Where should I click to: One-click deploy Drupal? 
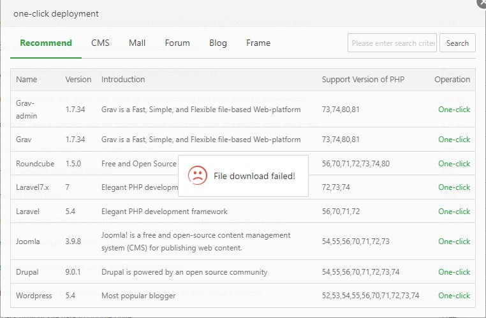(x=454, y=272)
